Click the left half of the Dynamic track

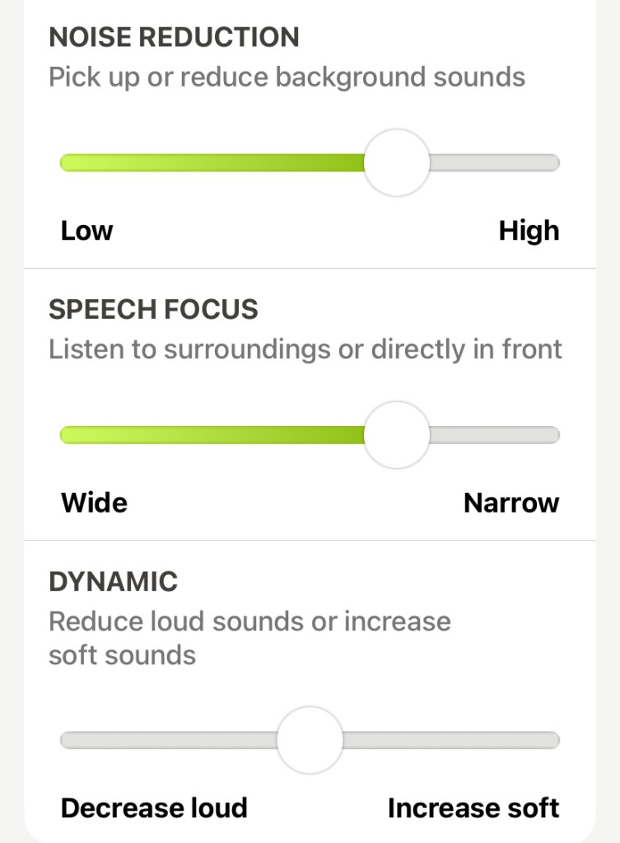tap(165, 740)
